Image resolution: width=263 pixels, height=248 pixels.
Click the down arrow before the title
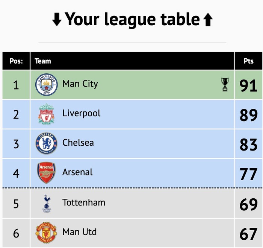coord(57,20)
